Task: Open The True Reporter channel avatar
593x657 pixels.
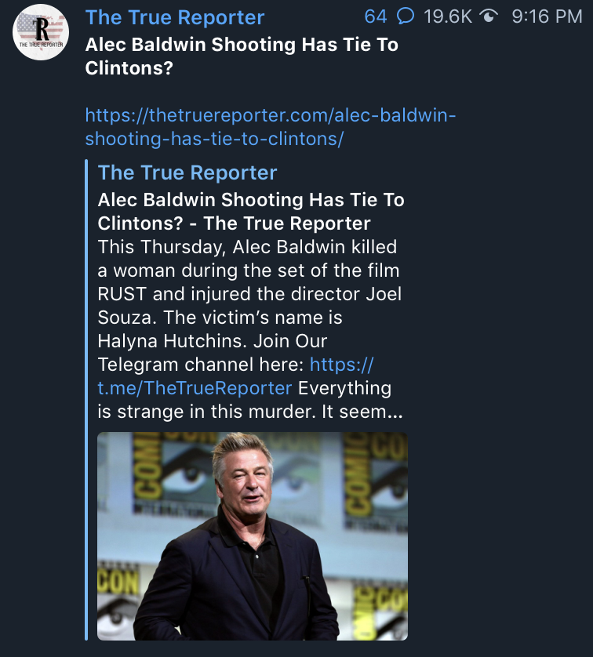Action: tap(41, 31)
